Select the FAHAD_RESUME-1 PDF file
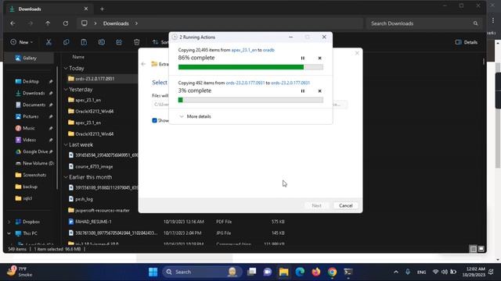The height and width of the screenshot is (281, 501). pos(93,222)
